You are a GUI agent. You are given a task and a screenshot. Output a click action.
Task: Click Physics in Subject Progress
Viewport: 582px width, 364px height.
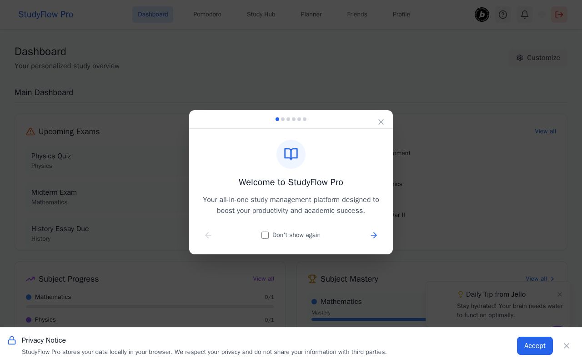pos(45,320)
